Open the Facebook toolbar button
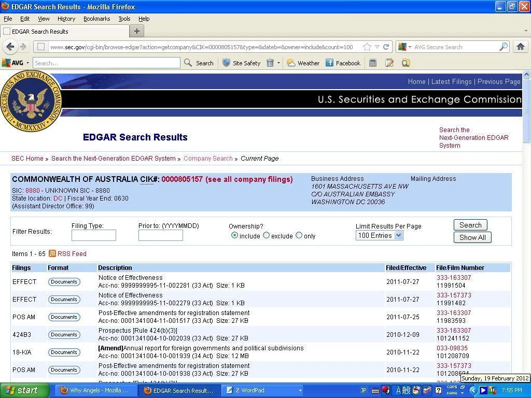 tap(343, 63)
